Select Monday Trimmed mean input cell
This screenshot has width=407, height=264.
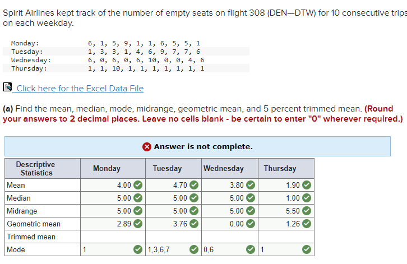(x=113, y=237)
